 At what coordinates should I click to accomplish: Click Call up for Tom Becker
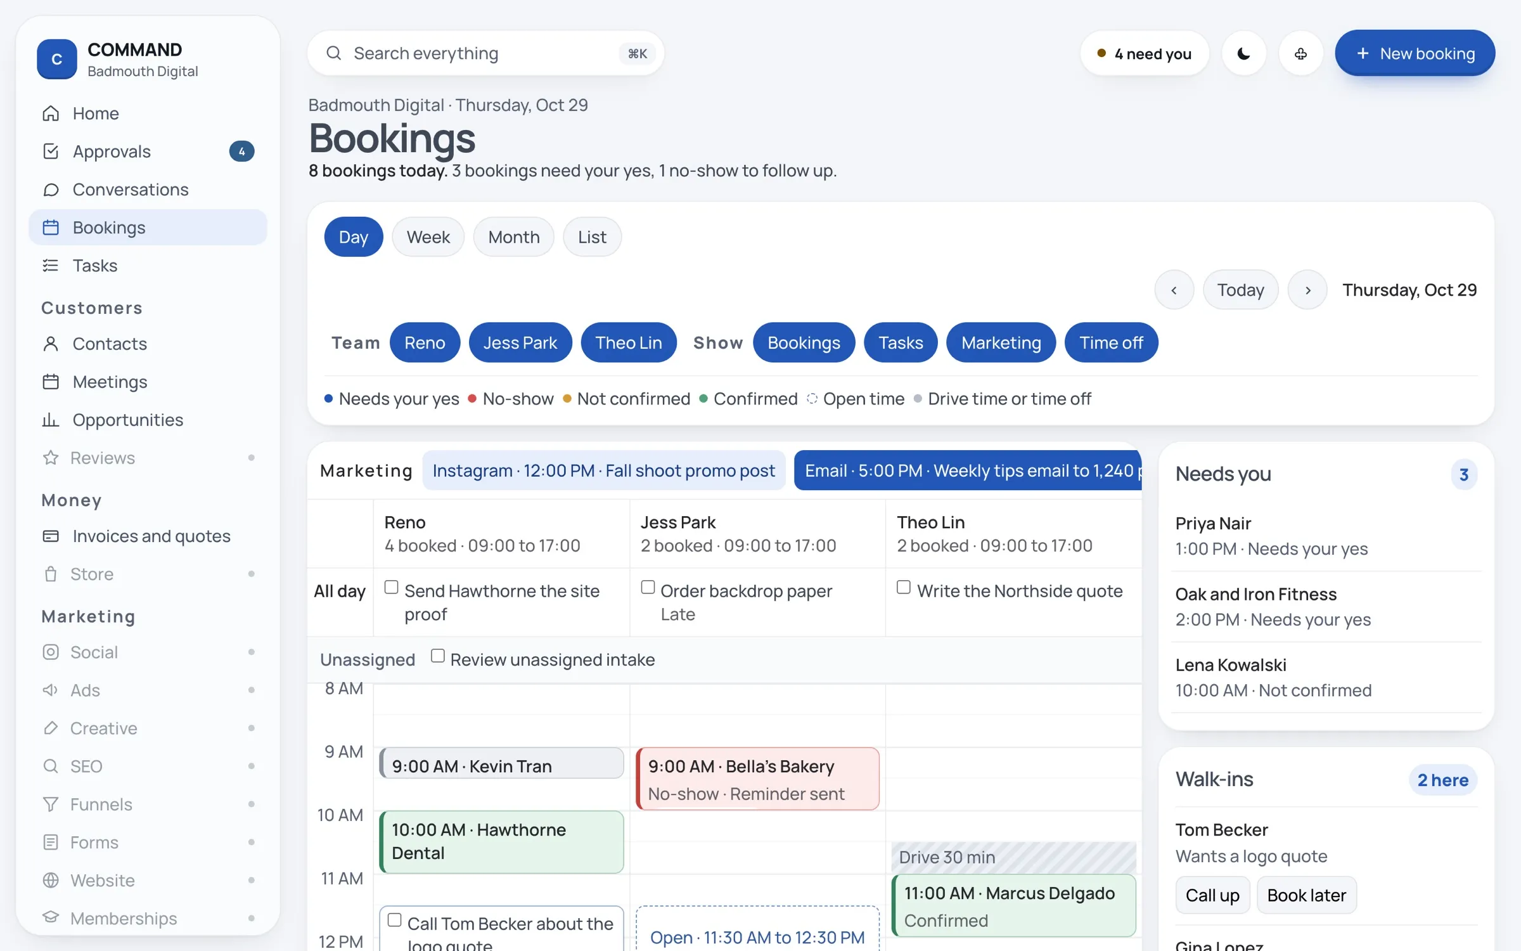click(x=1212, y=895)
